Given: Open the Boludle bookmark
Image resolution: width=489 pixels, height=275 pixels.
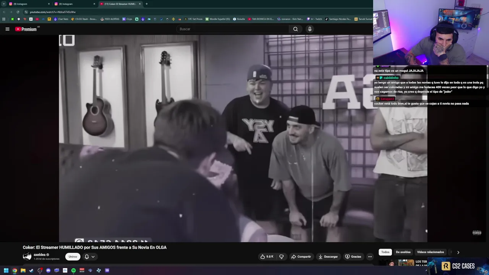Looking at the screenshot, I should tap(239, 19).
